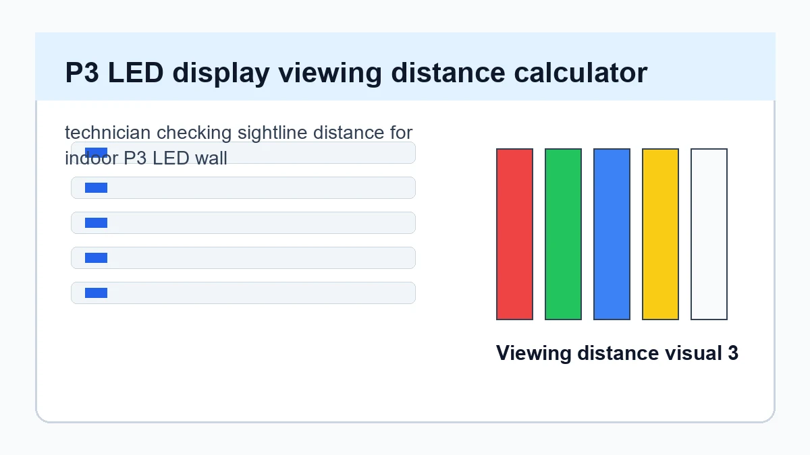Click the blue marker in the fourth row
The height and width of the screenshot is (455, 810).
[96, 257]
